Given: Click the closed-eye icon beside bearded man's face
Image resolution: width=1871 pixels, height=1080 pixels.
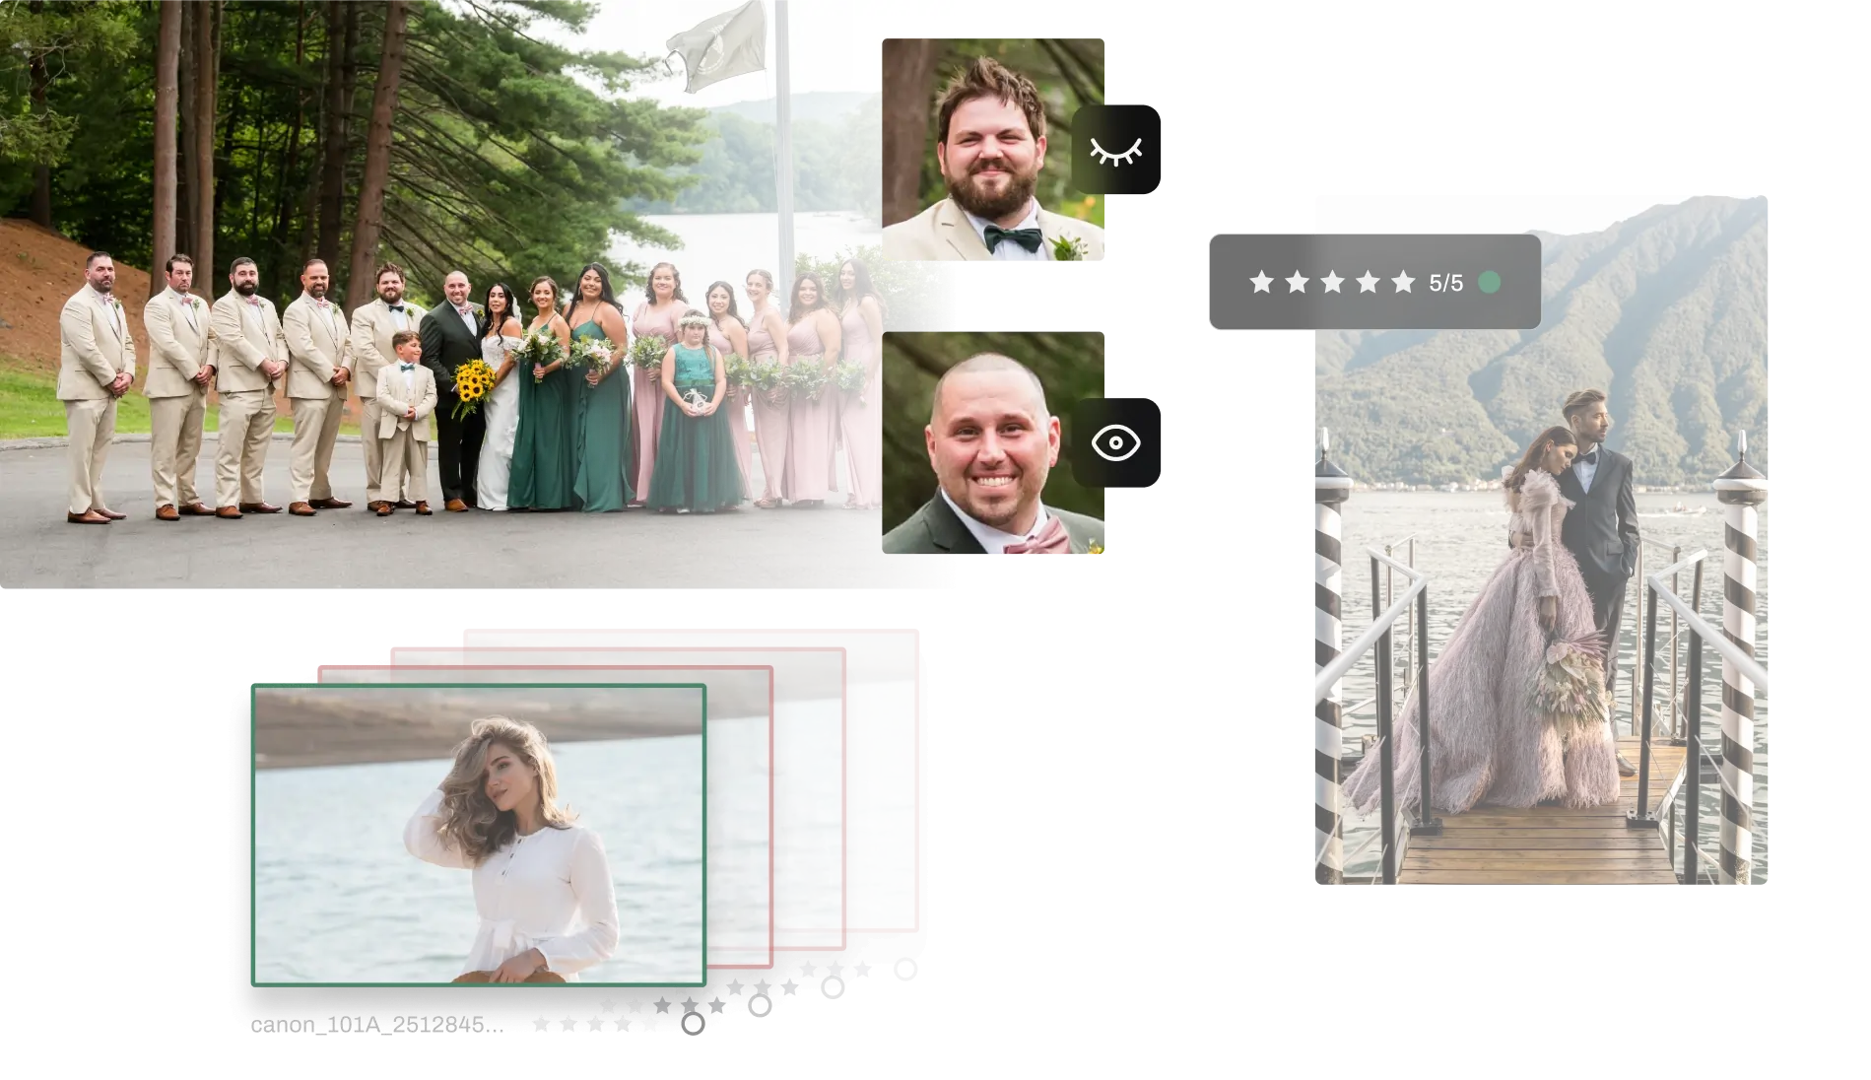Looking at the screenshot, I should [x=1116, y=151].
